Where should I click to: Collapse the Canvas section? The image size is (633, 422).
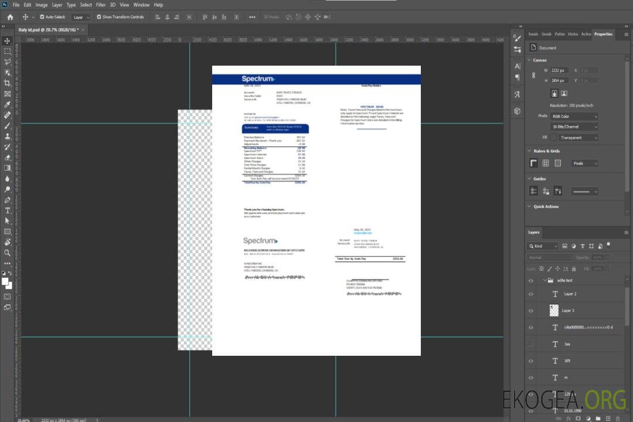[529, 60]
